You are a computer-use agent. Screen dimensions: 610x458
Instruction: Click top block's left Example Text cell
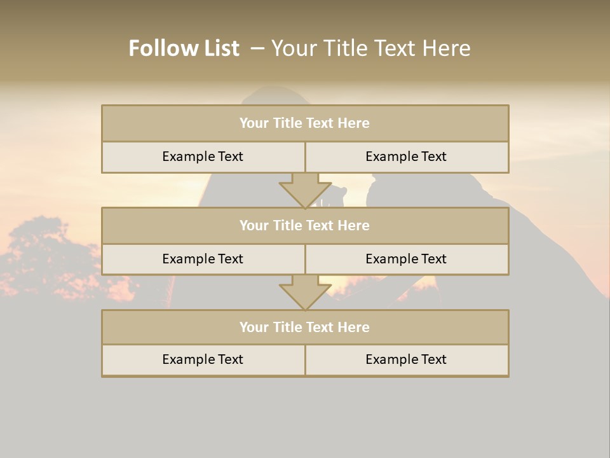pyautogui.click(x=203, y=157)
